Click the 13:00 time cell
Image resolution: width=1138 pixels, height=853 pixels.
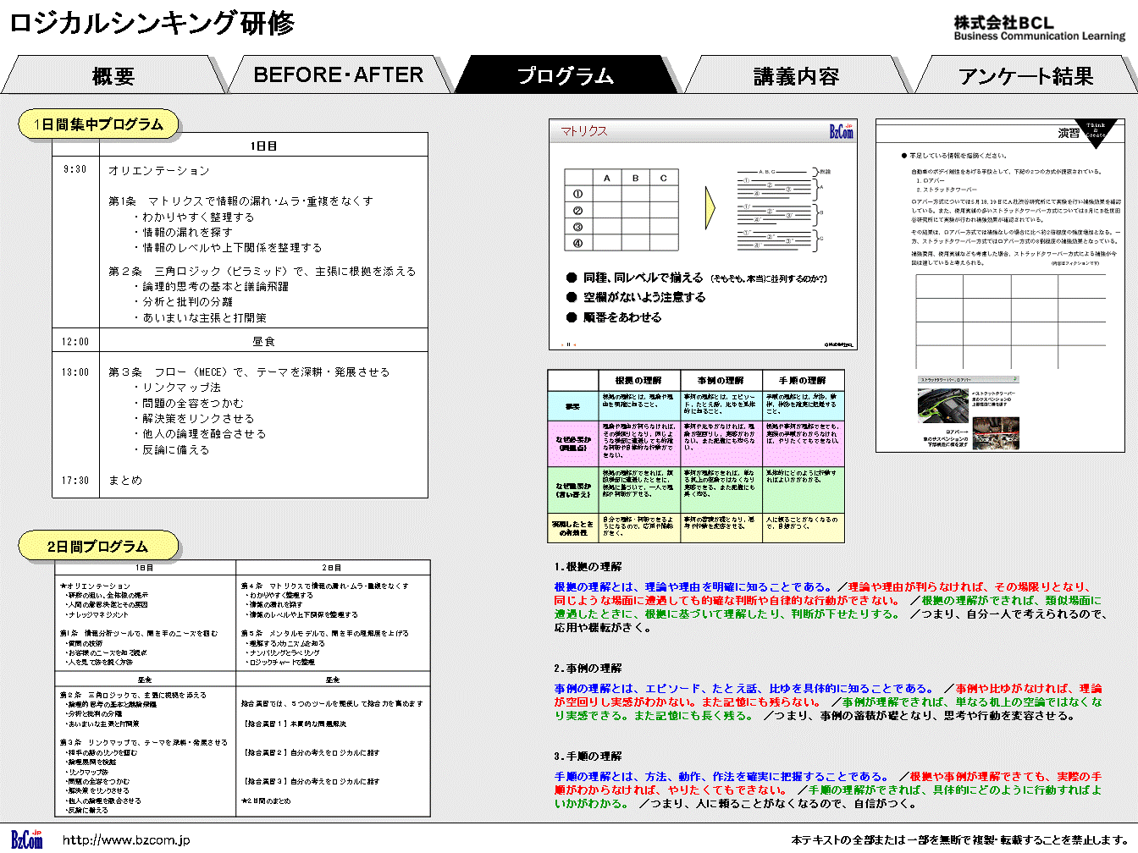75,372
